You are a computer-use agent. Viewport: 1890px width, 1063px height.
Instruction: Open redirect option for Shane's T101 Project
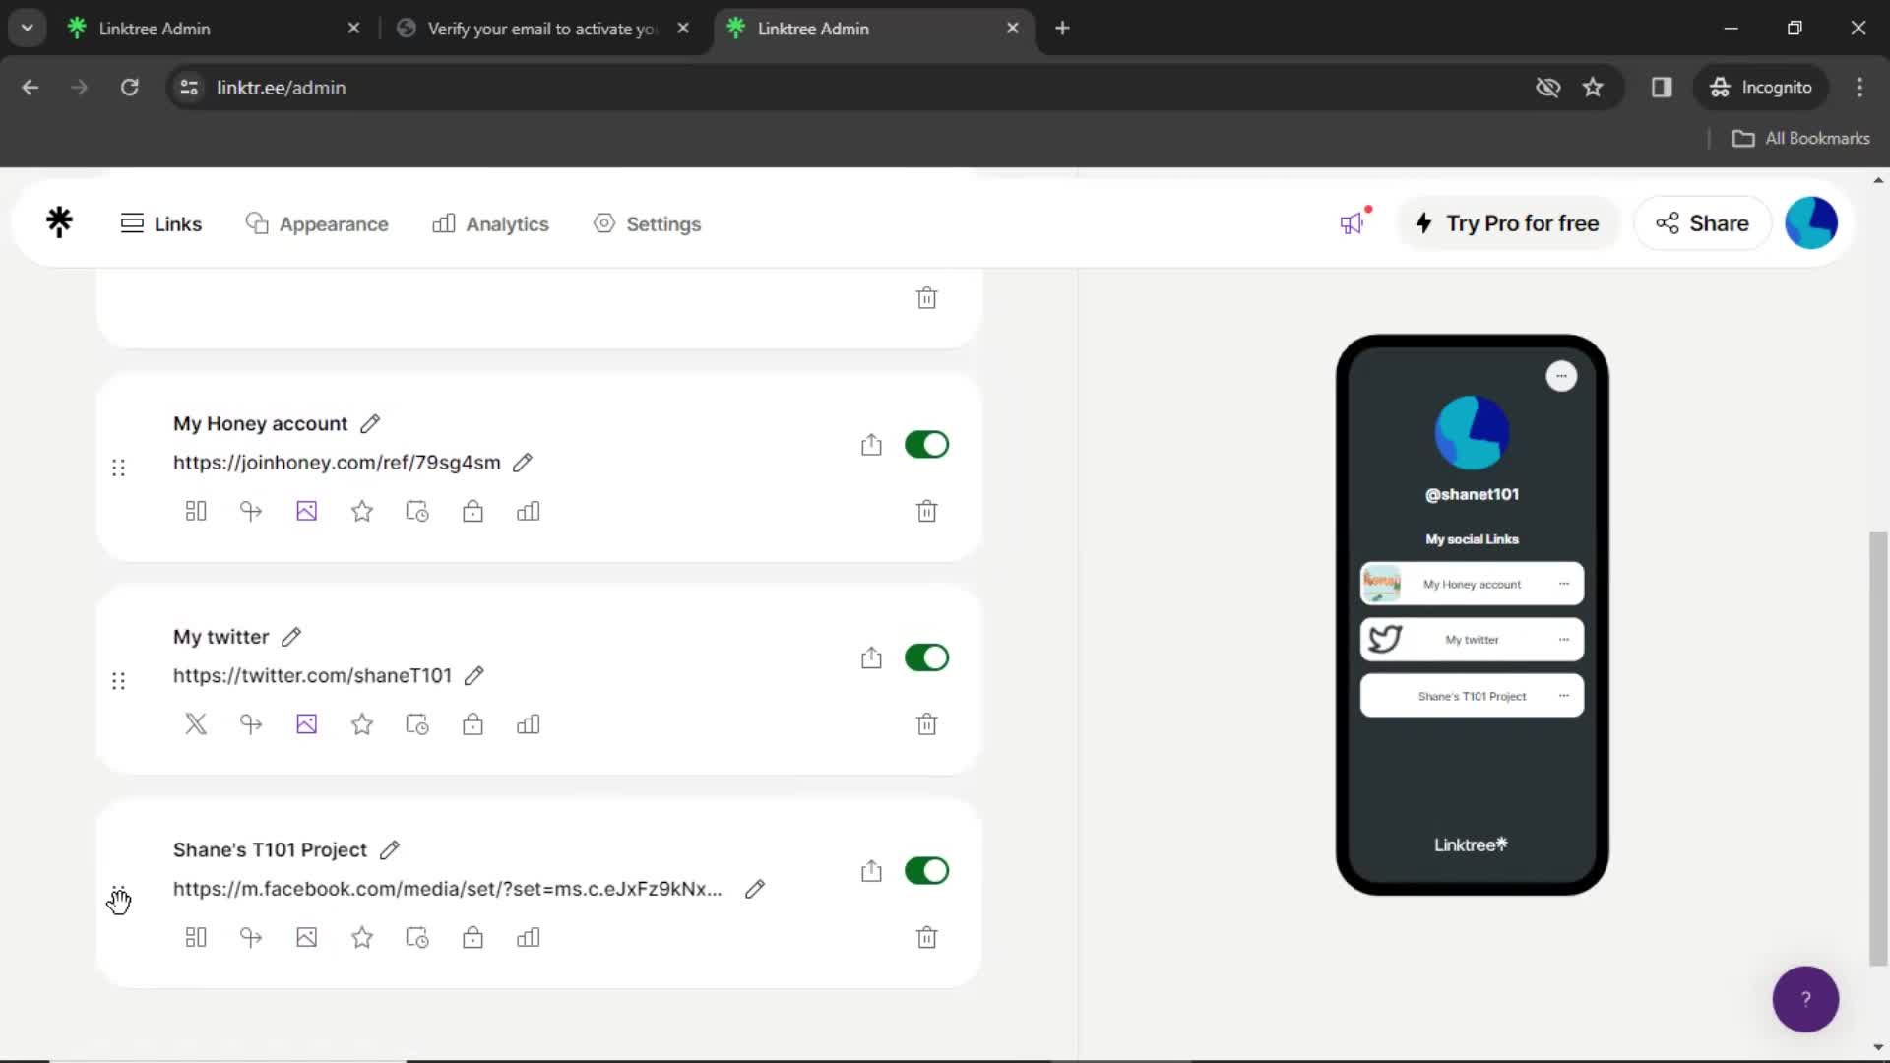click(x=251, y=937)
